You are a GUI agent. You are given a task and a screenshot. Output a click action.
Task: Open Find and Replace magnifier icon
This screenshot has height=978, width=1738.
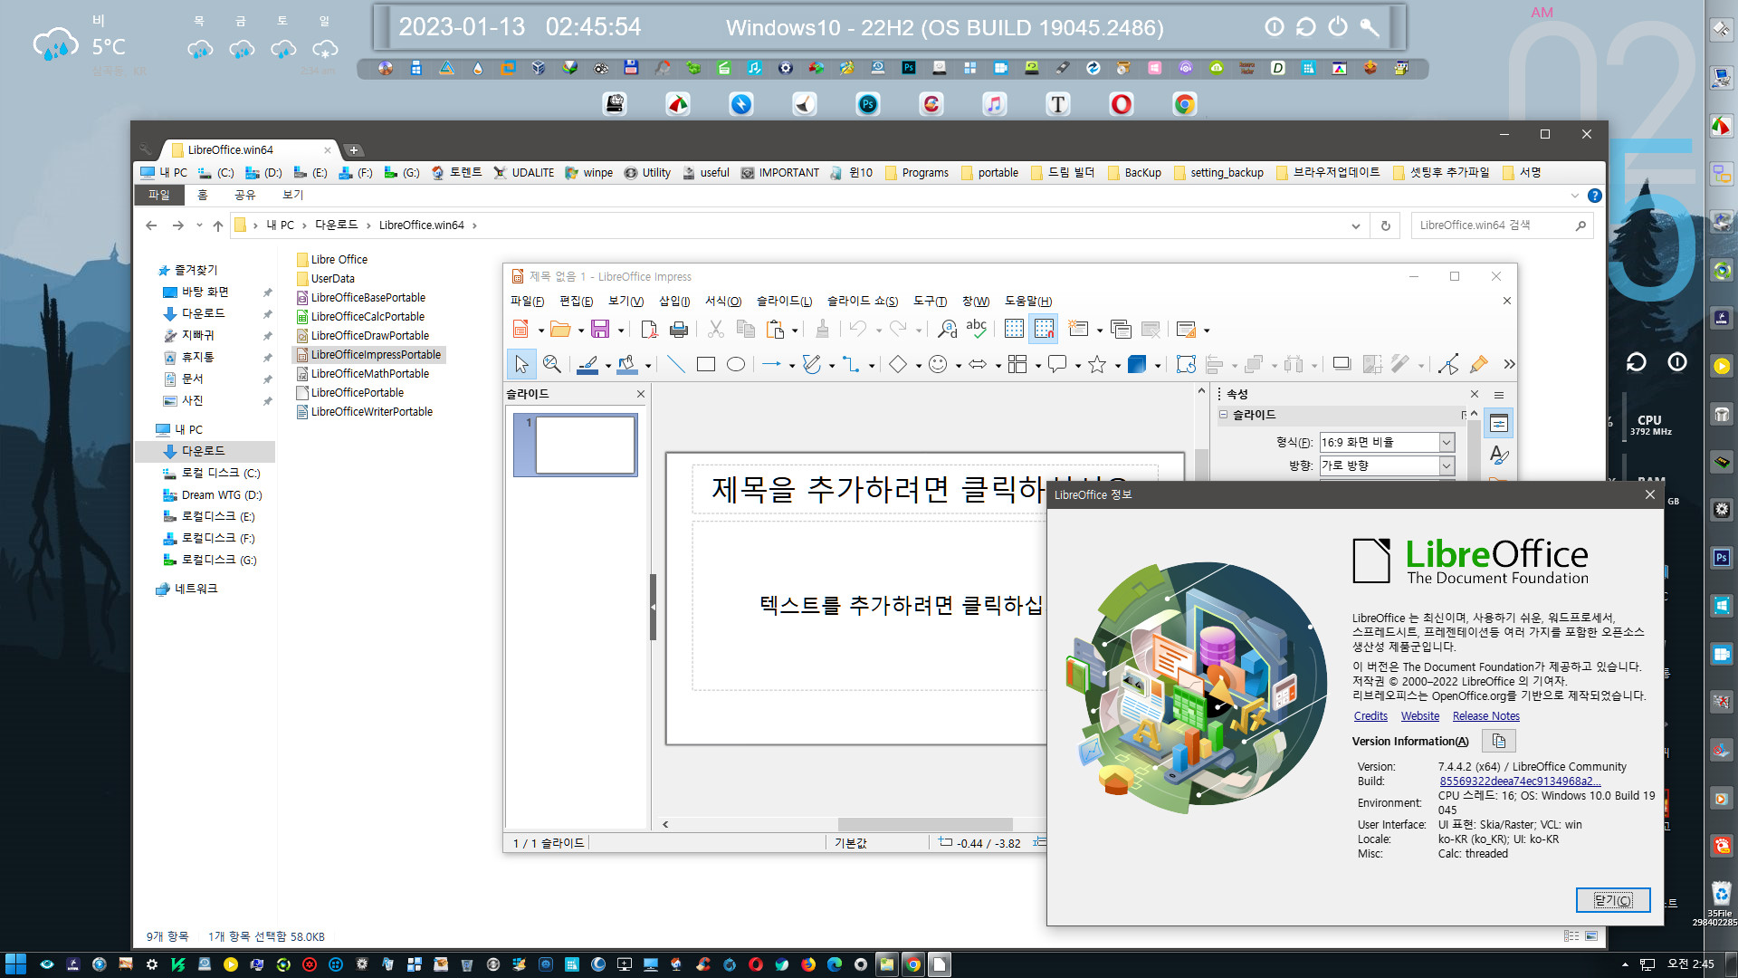(x=947, y=330)
